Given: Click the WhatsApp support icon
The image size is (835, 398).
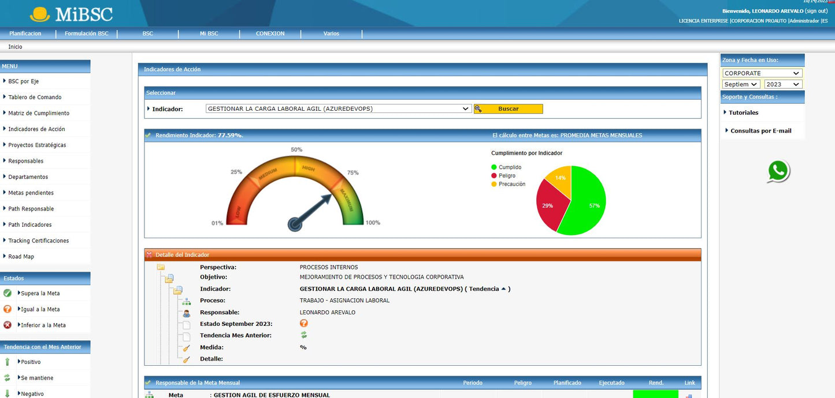Looking at the screenshot, I should pos(778,171).
